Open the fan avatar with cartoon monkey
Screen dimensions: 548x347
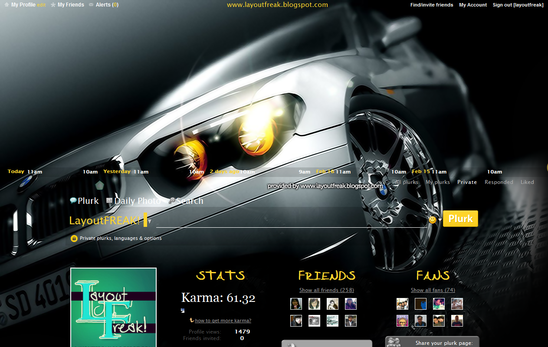[x=402, y=321]
